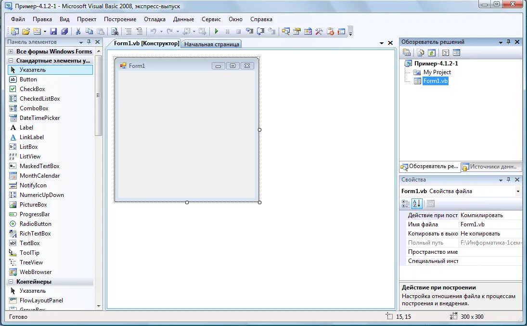Click the Undo arrow icon
527x326 pixels.
coord(153,31)
